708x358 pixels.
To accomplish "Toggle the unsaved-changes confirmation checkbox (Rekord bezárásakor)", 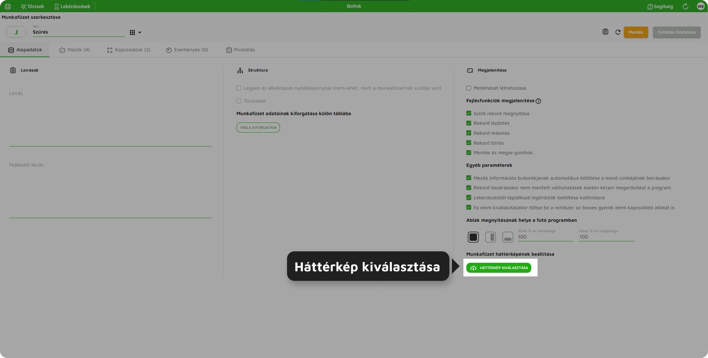I will coord(469,188).
